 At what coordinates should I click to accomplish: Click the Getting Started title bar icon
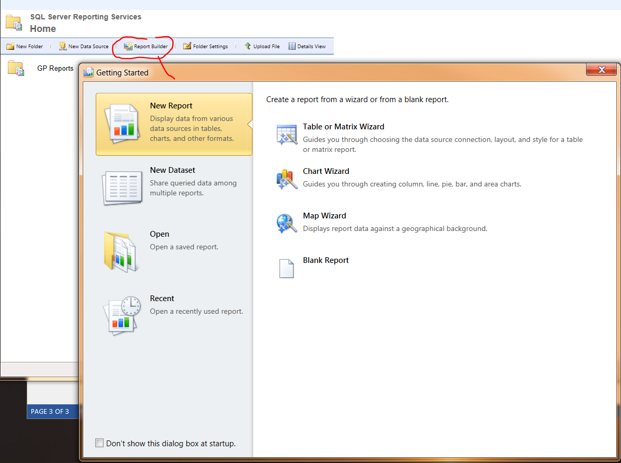click(x=88, y=73)
